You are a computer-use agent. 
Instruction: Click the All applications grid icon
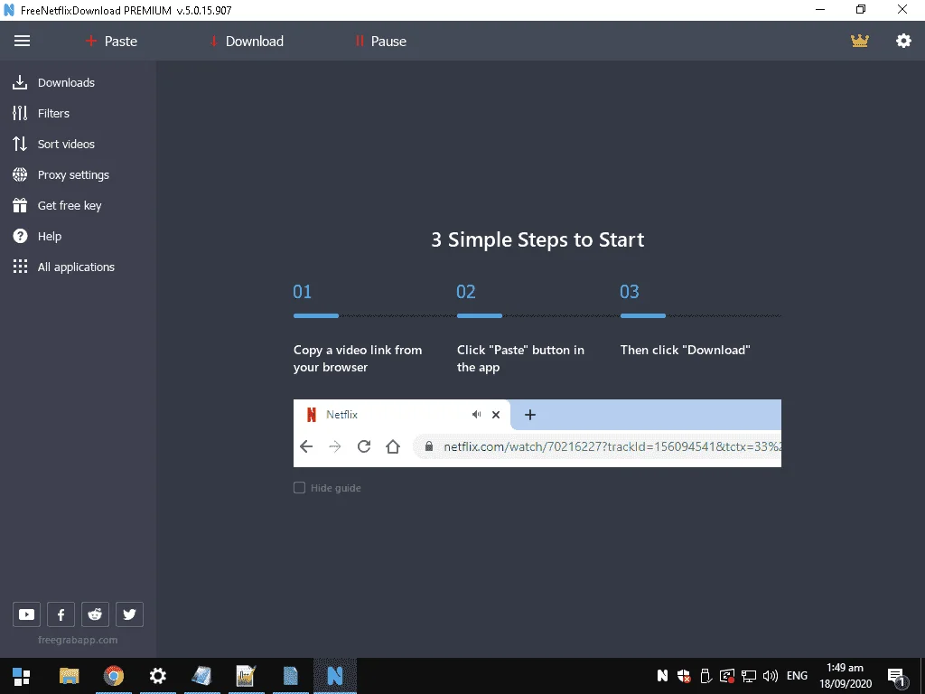tap(20, 267)
